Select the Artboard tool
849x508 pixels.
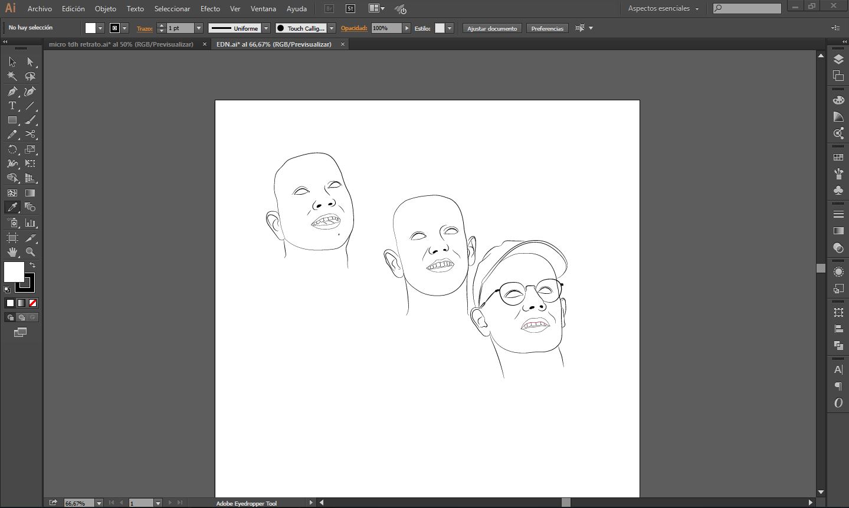[x=12, y=238]
